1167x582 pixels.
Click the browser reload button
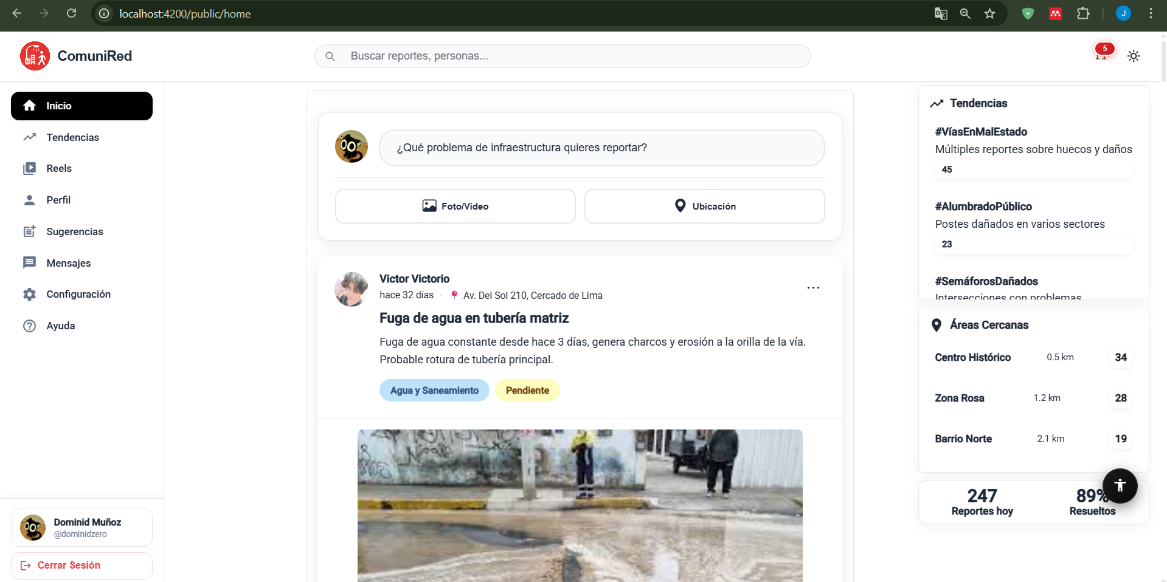click(71, 13)
